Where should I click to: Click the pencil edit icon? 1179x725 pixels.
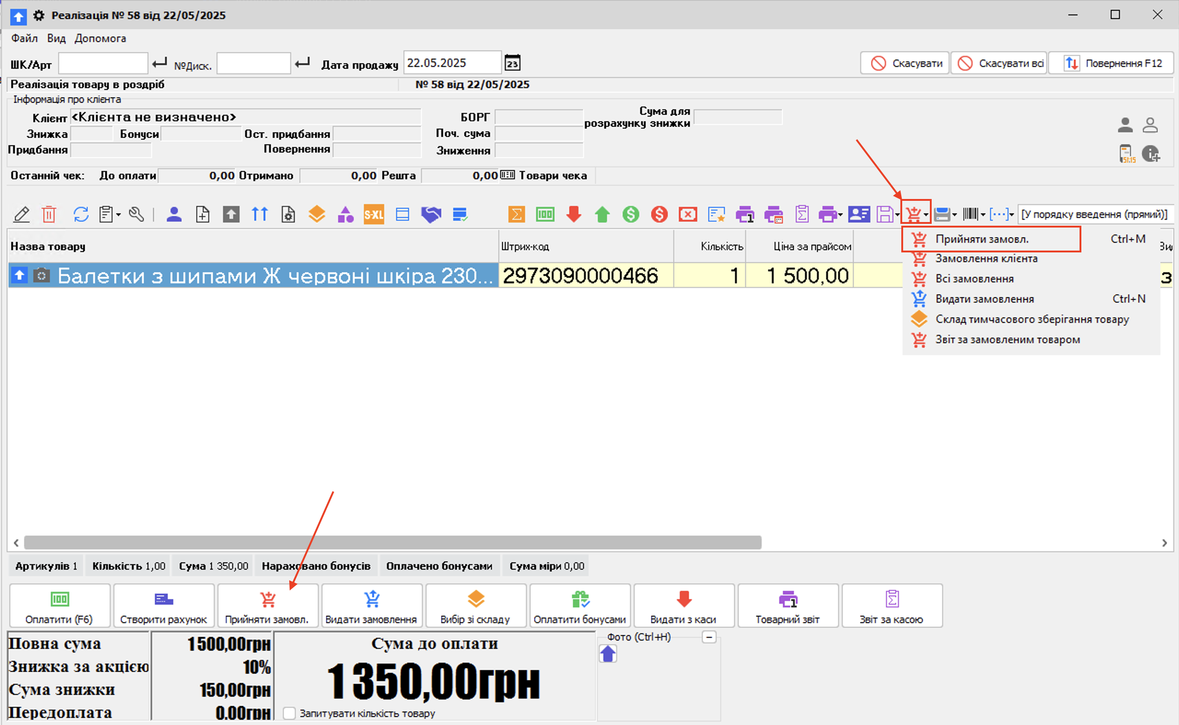tap(22, 214)
